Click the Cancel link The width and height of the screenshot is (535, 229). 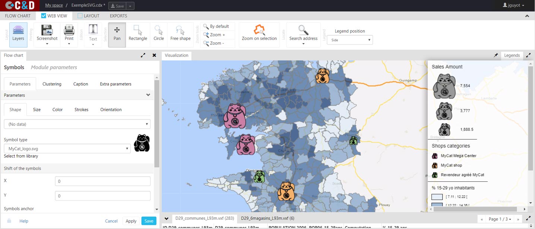(x=111, y=221)
